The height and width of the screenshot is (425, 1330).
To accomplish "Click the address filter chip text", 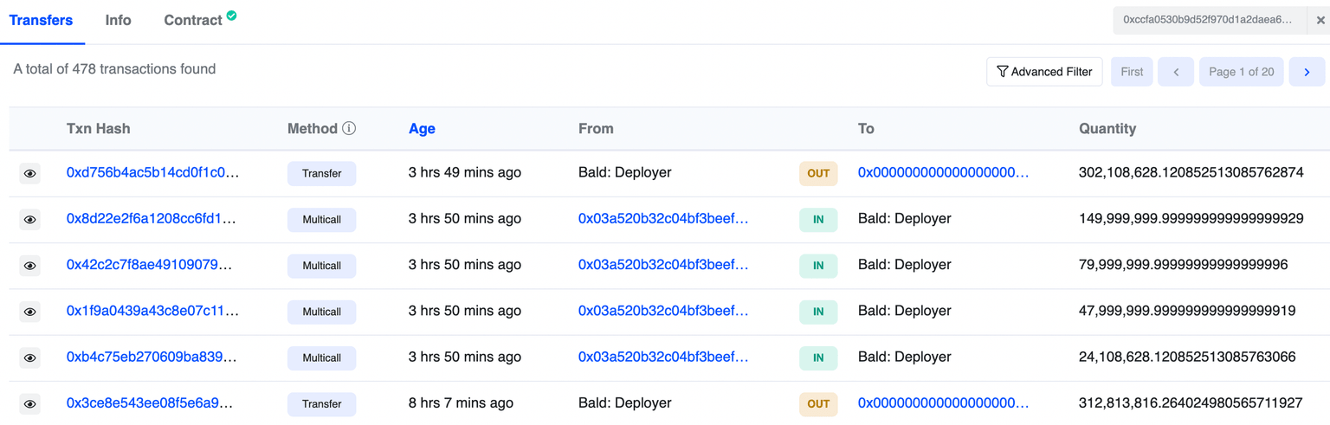I will click(1207, 20).
